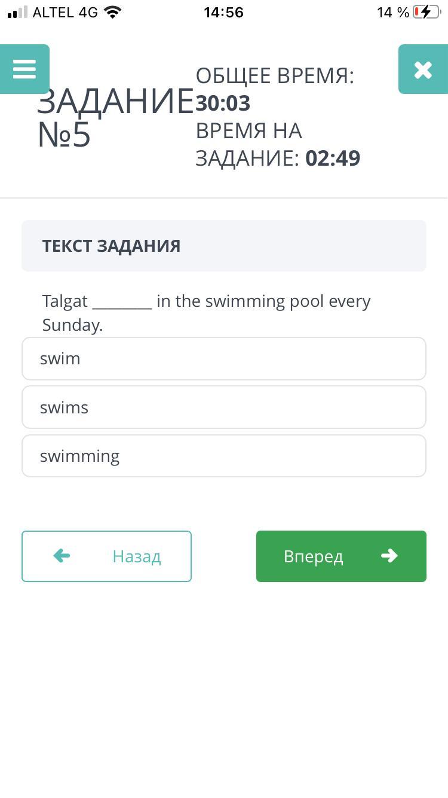Image resolution: width=448 pixels, height=798 pixels.
Task: Pick the "swimming" answer option
Action: [223, 456]
